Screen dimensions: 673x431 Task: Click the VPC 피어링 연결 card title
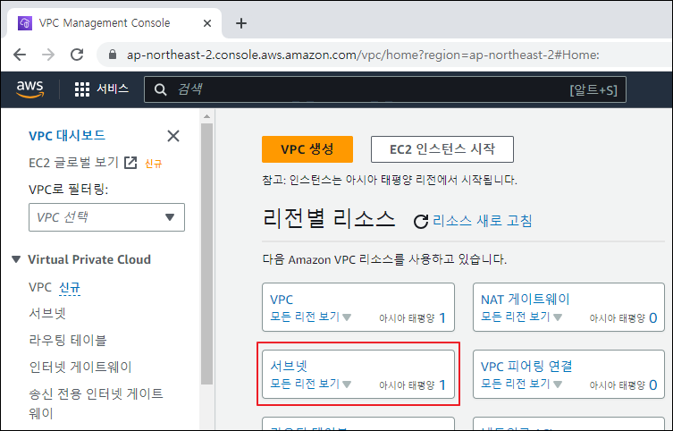[x=526, y=366]
